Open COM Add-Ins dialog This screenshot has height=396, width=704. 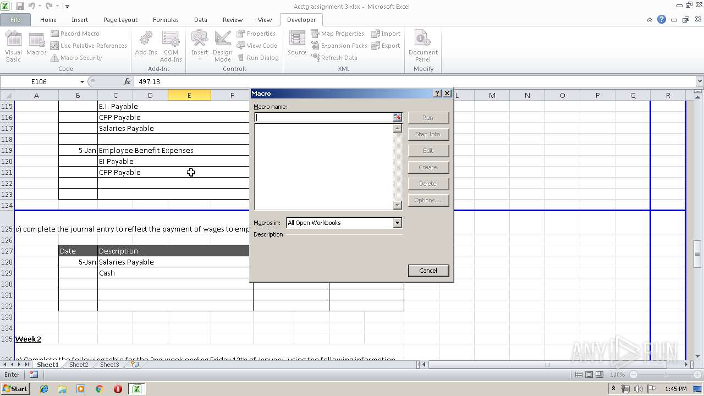tap(171, 46)
